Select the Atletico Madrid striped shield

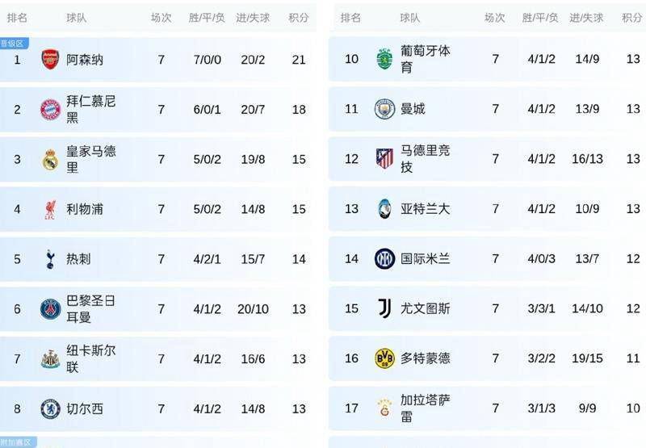point(384,158)
